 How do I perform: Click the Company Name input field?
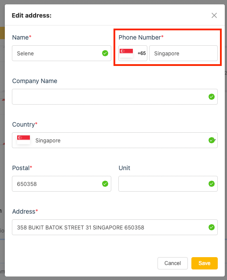click(115, 97)
